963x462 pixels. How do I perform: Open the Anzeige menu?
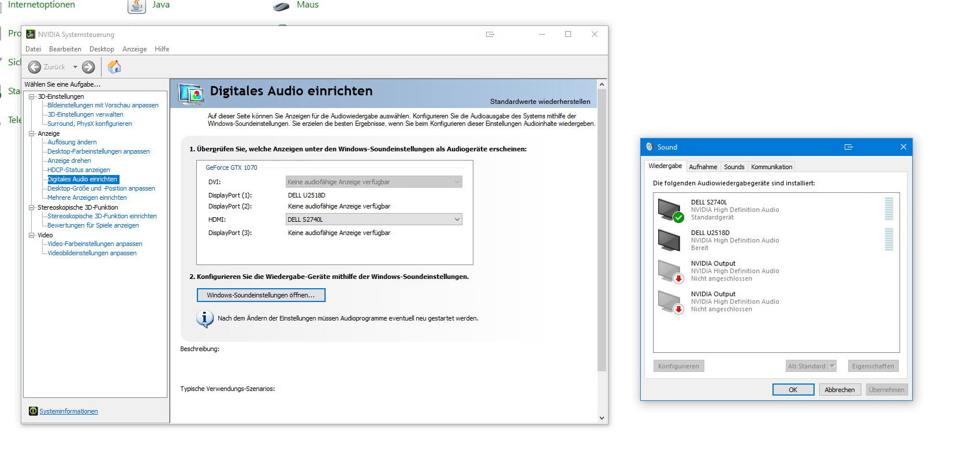[x=135, y=49]
